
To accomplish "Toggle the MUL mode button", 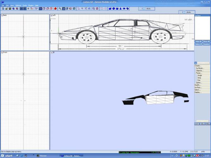I will coord(208,124).
